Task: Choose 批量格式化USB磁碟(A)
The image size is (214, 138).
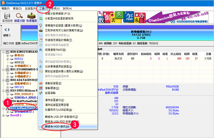Action: (68, 110)
